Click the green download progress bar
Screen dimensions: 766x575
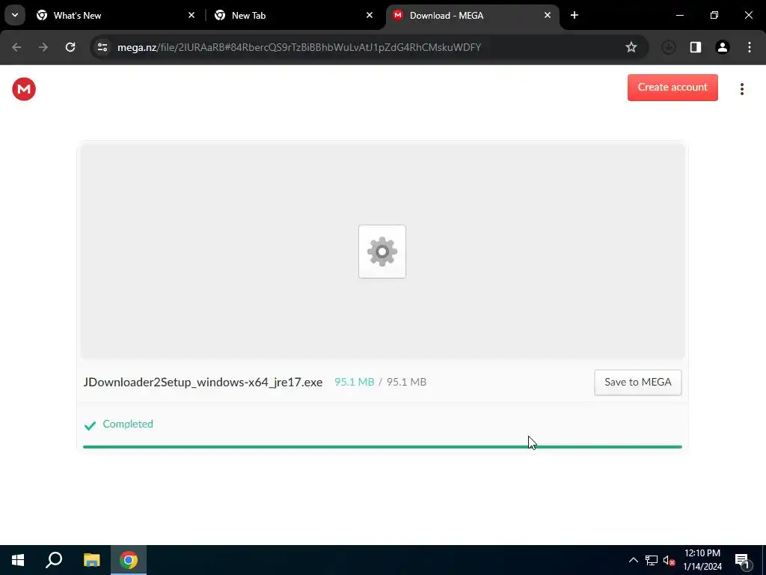click(x=382, y=447)
